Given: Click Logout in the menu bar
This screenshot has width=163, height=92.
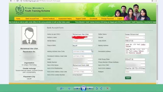Looking at the screenshot, I should (x=120, y=19).
